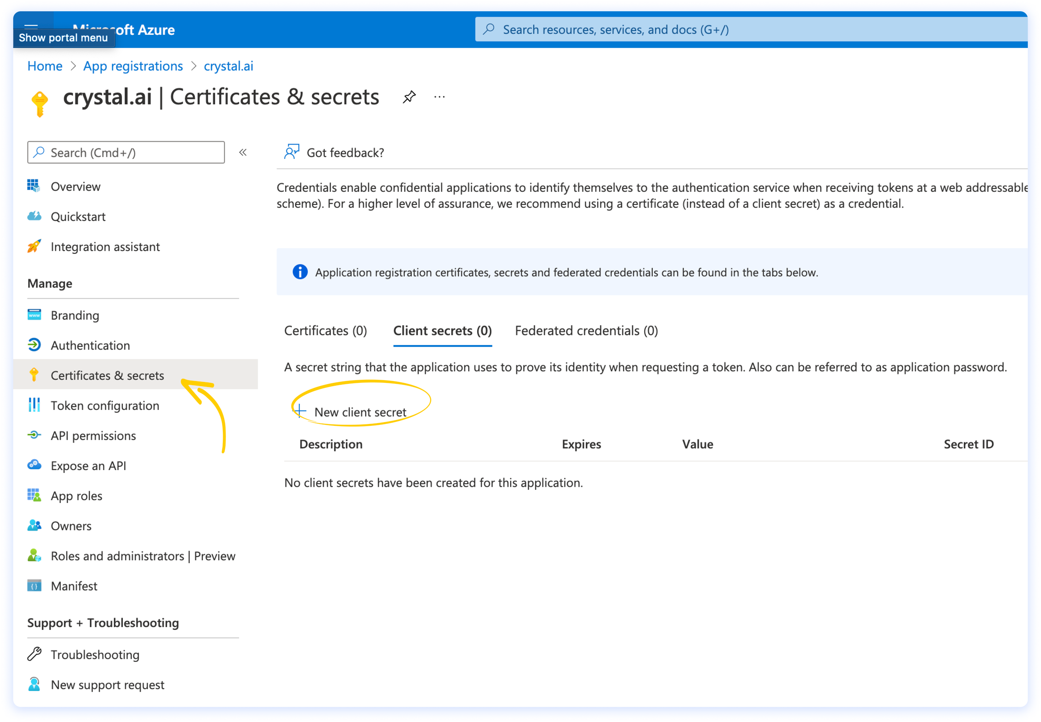This screenshot has width=1041, height=722.
Task: Open the ellipsis more options menu
Action: (439, 97)
